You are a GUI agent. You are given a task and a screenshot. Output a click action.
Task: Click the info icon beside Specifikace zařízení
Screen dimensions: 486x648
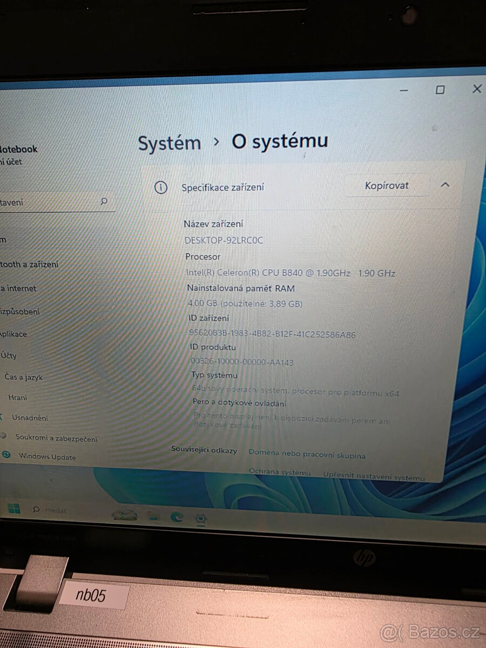coord(160,187)
